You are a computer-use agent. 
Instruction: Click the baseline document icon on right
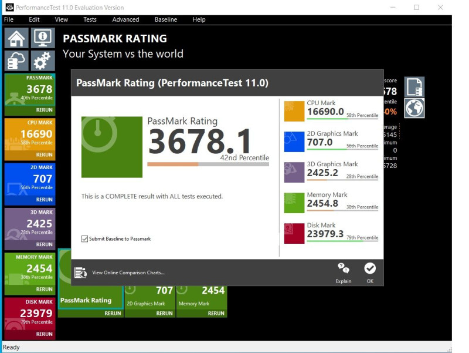(414, 86)
